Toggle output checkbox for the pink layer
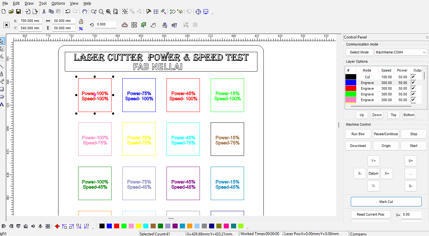 click(x=413, y=100)
